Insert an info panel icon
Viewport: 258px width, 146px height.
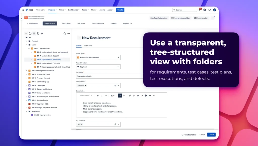146,95
